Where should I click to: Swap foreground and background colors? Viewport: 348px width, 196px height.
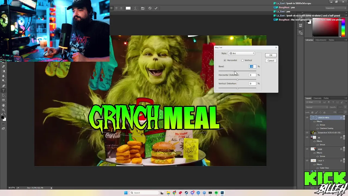click(x=5, y=113)
